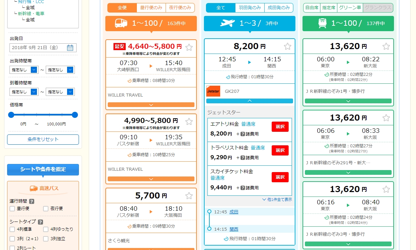
Task: Tick the 夜行便 checkbox
Action: click(x=46, y=209)
